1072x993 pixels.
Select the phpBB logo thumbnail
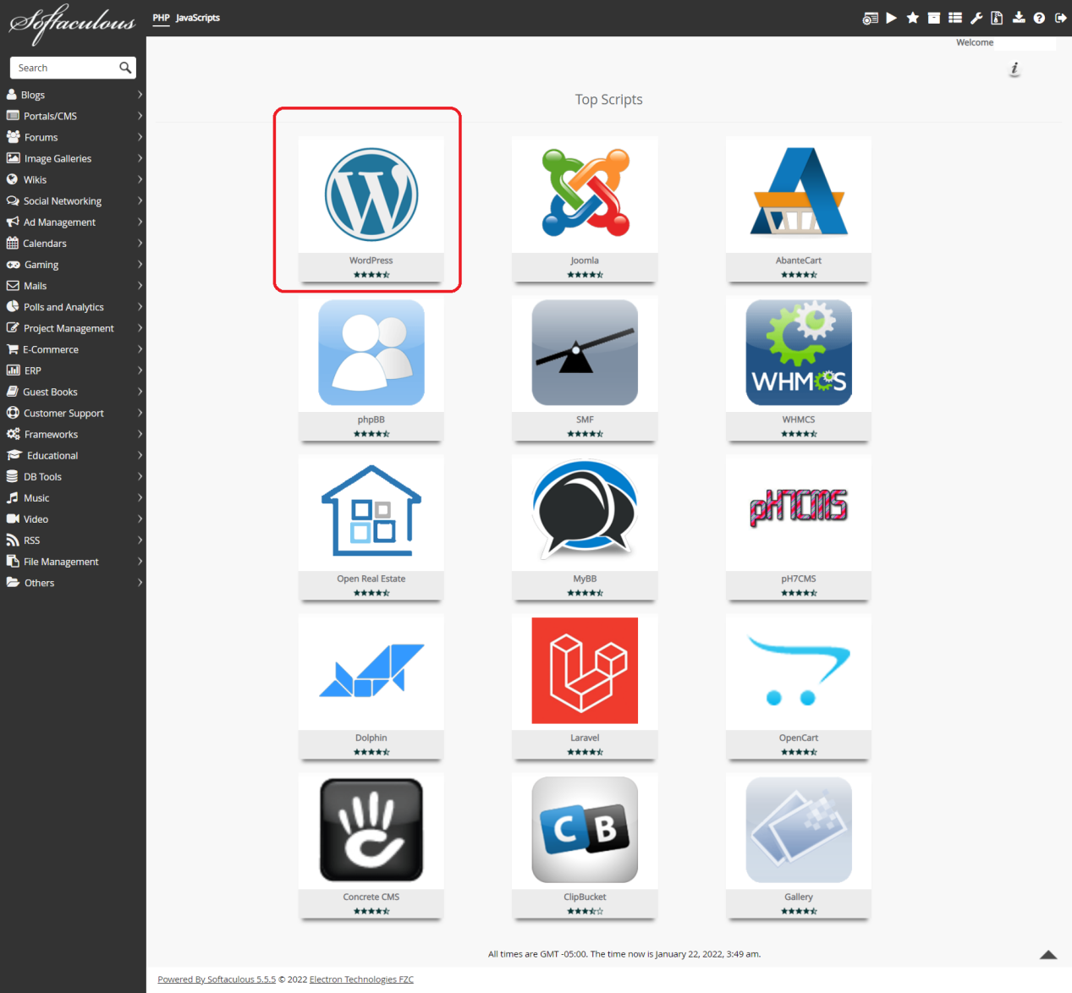(371, 353)
